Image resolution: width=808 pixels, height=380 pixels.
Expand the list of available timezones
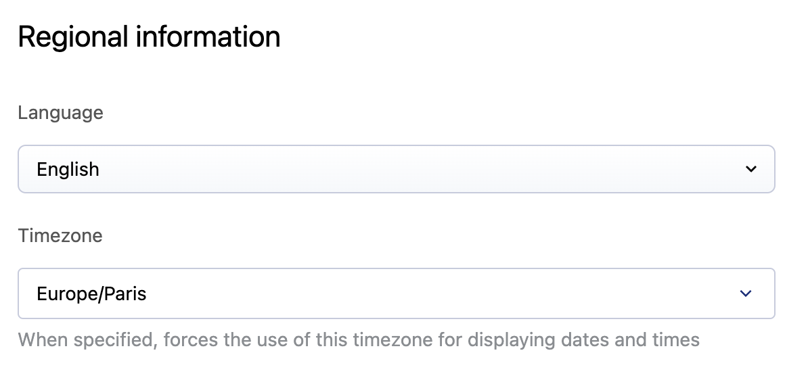coord(746,293)
